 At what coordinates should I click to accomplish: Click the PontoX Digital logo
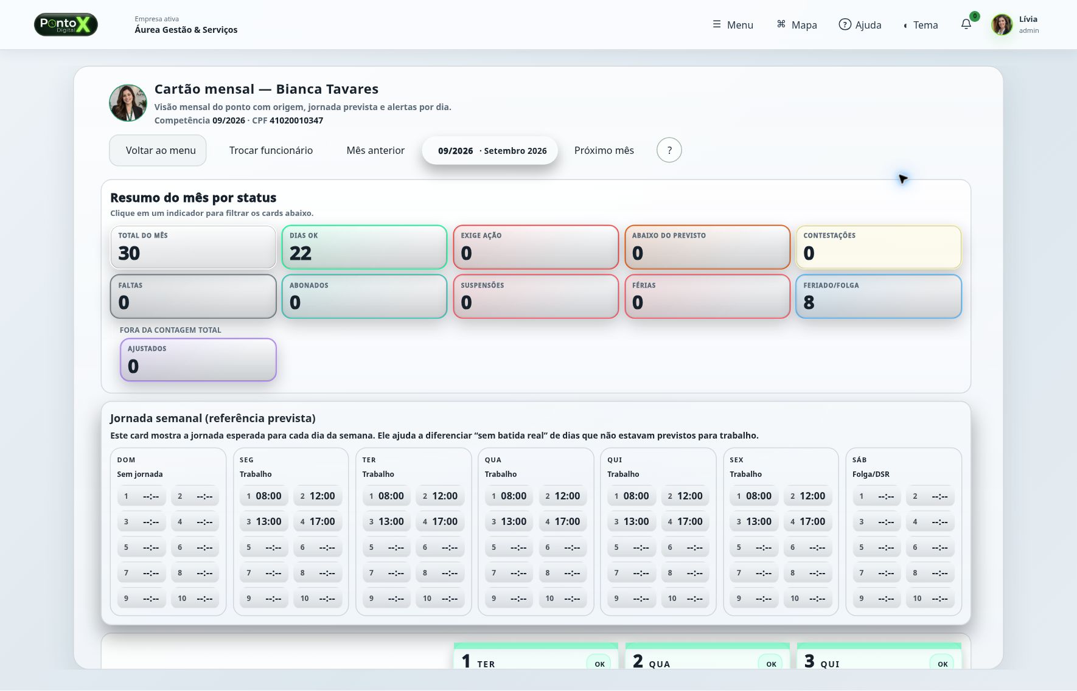66,24
